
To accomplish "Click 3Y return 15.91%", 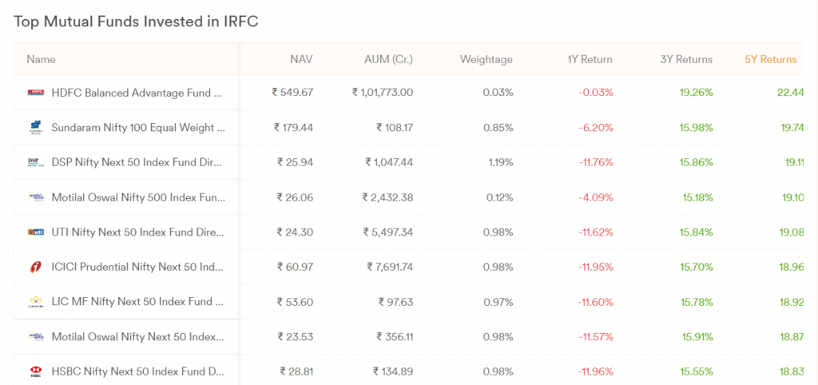I will [697, 337].
